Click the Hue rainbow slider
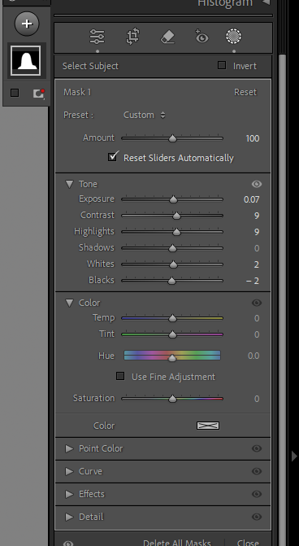Viewport: 299px width, 546px height. click(172, 356)
